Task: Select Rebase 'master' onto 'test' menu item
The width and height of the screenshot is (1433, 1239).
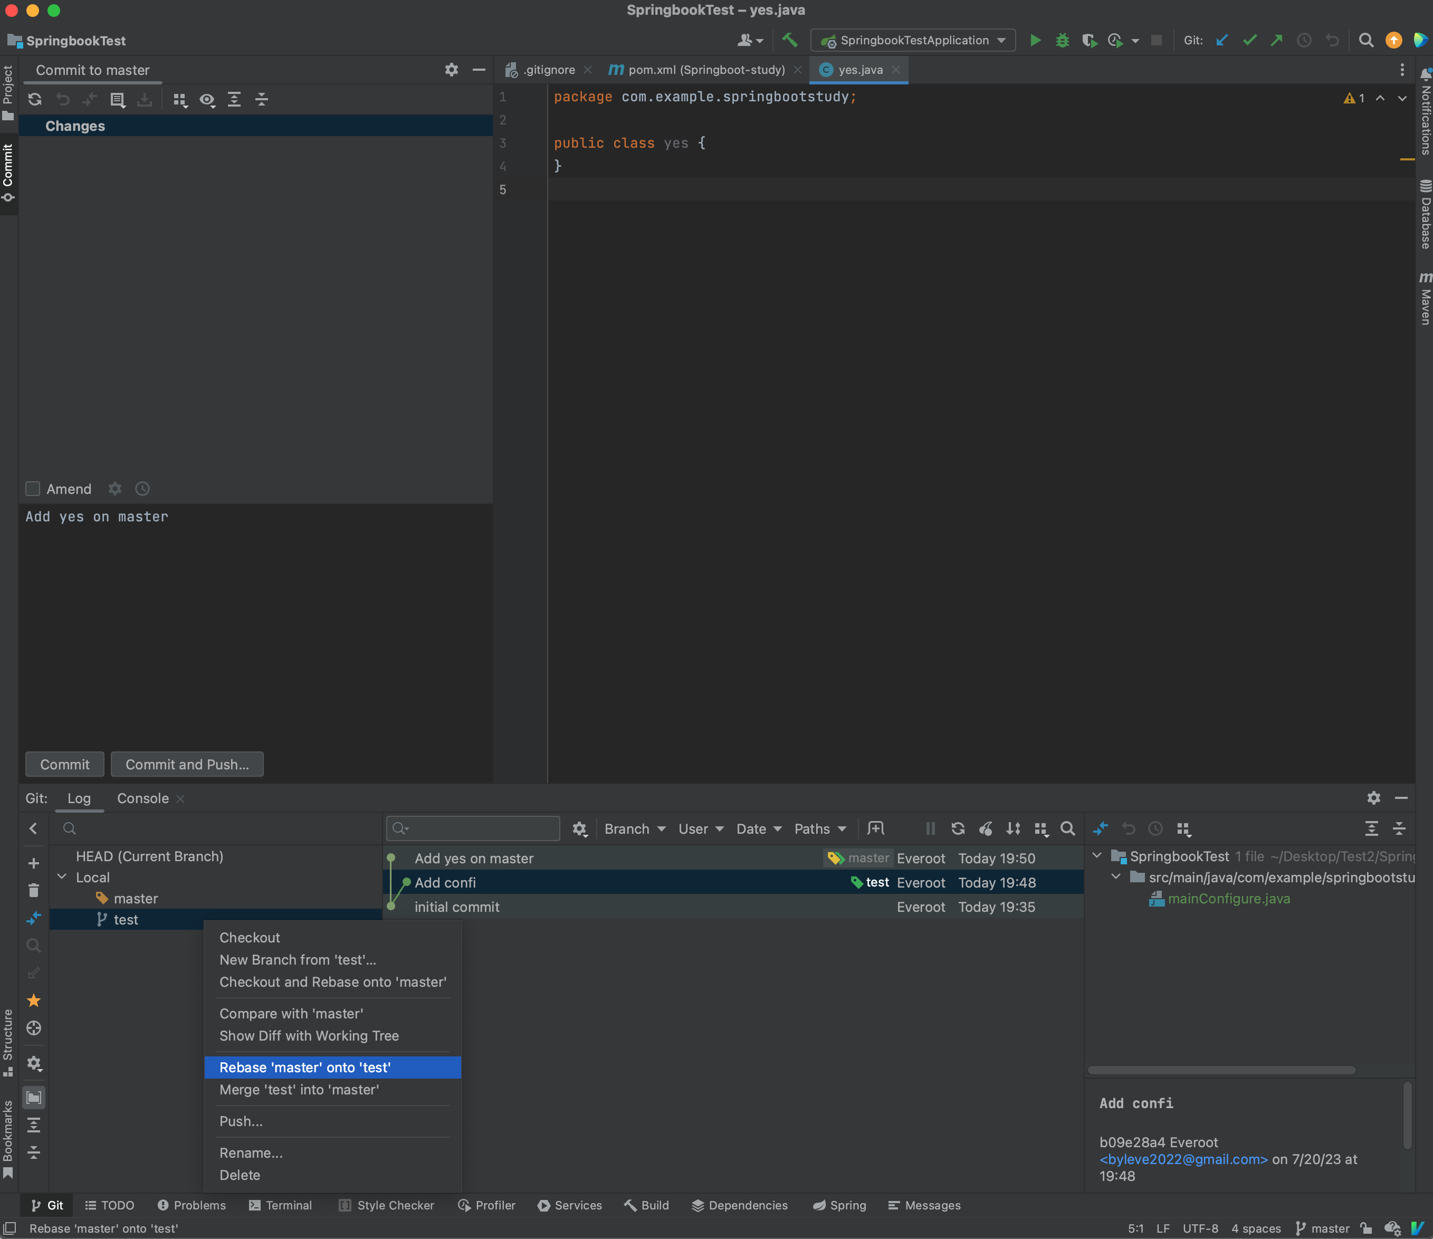Action: [332, 1068]
